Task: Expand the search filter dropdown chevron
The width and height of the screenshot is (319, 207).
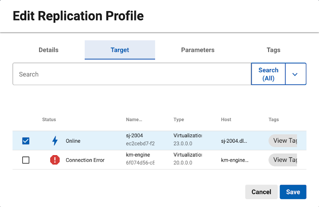Action: click(295, 74)
